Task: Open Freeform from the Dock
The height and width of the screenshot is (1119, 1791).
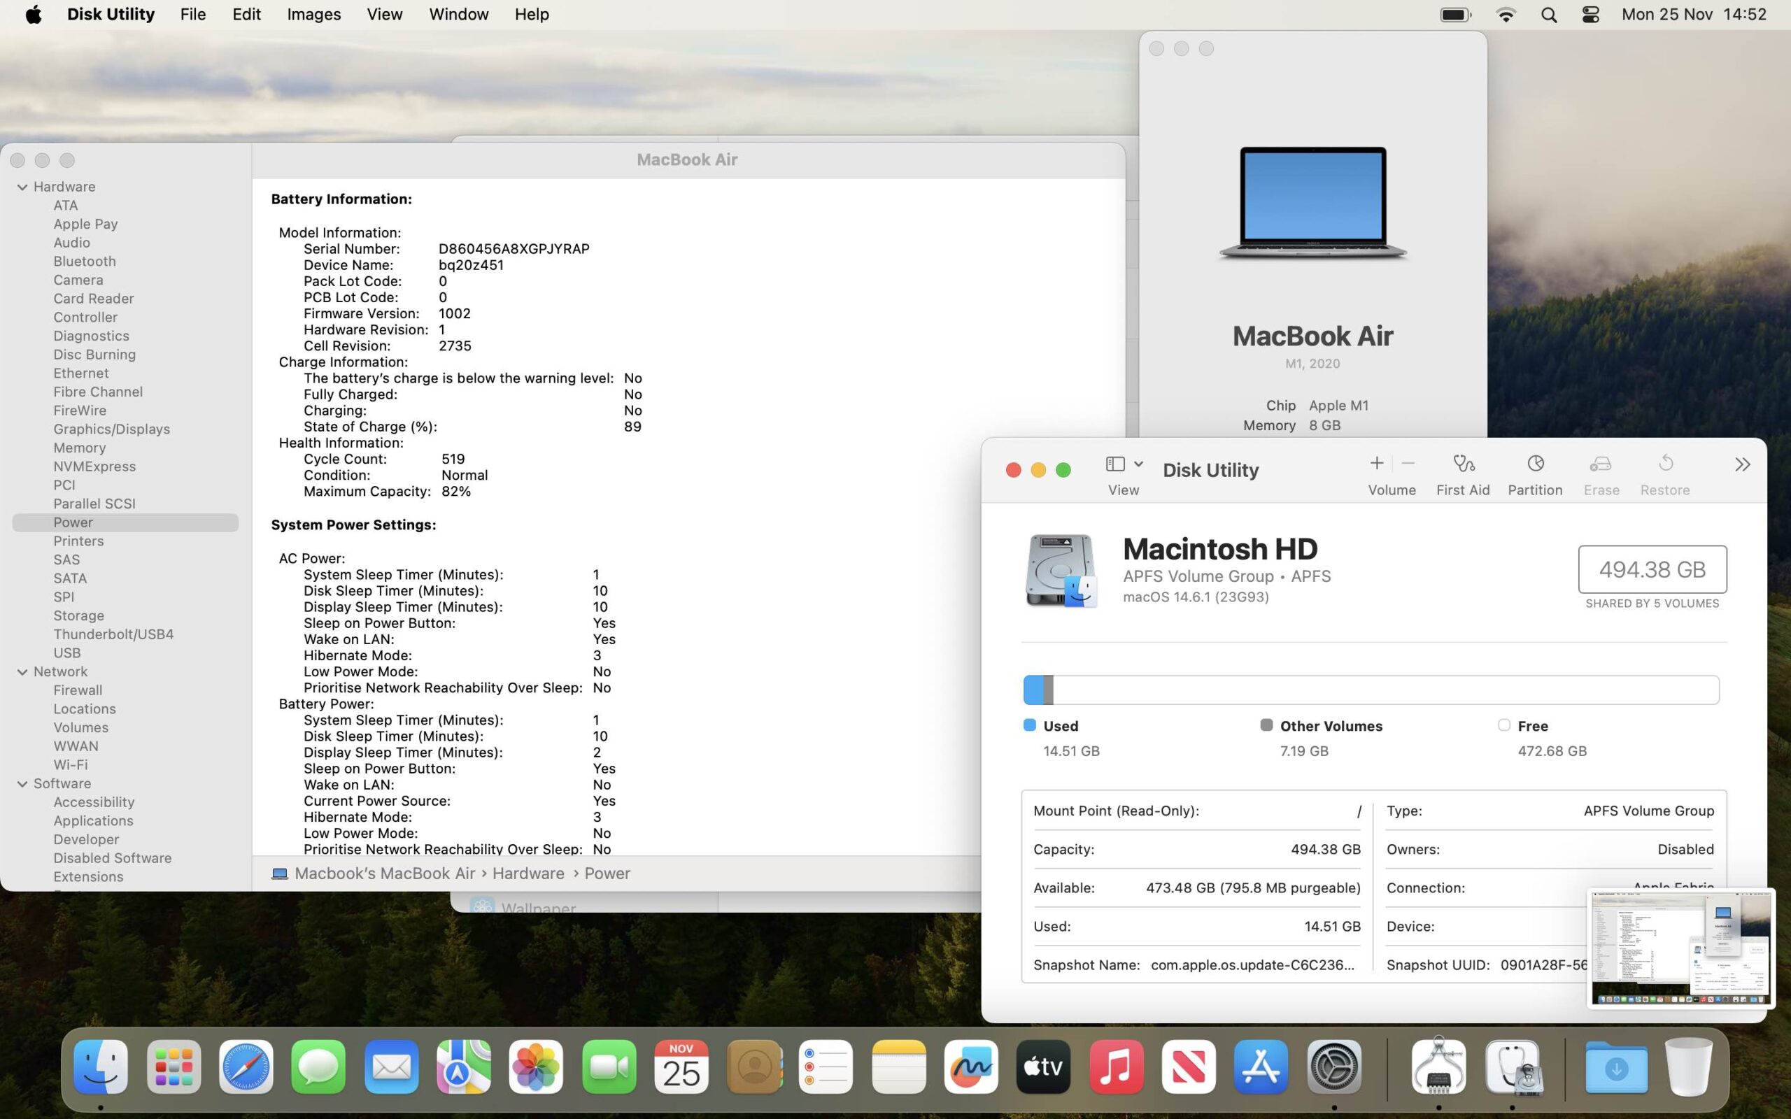Action: [x=971, y=1067]
